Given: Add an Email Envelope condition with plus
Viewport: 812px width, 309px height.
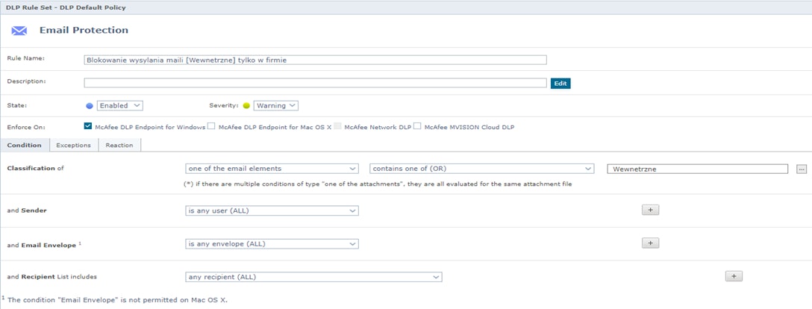Looking at the screenshot, I should pos(649,243).
